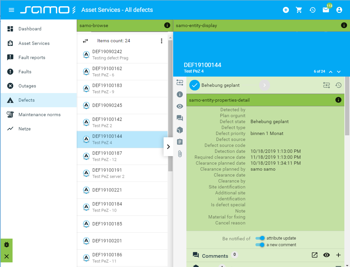Select defect DEF19100184 Test PeZ - 10
Screen dimensions: 350x267
click(x=122, y=207)
